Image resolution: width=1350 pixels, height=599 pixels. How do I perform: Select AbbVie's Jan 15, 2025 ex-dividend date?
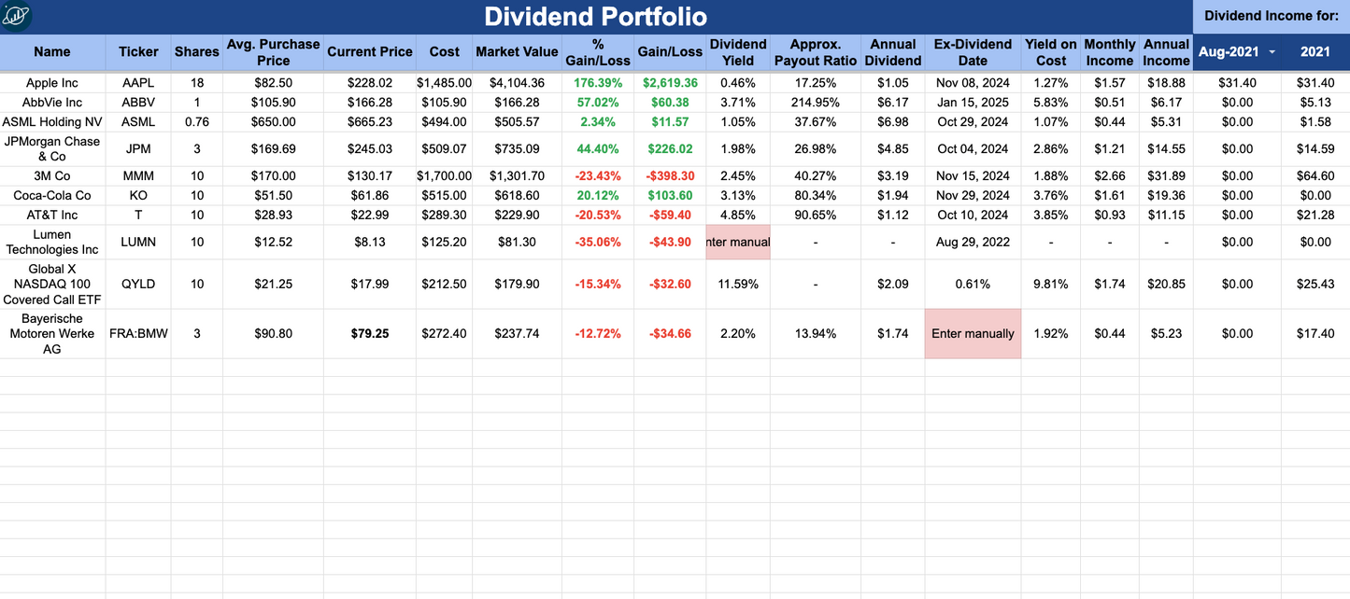click(x=972, y=102)
